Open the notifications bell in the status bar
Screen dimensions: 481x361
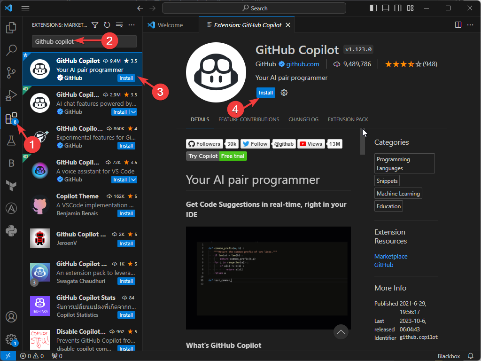coord(470,356)
